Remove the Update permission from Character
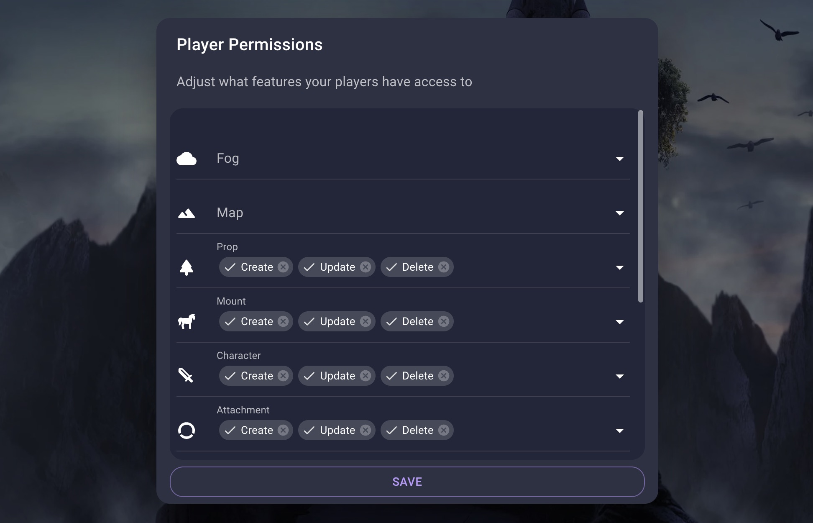Image resolution: width=813 pixels, height=523 pixels. pos(365,376)
